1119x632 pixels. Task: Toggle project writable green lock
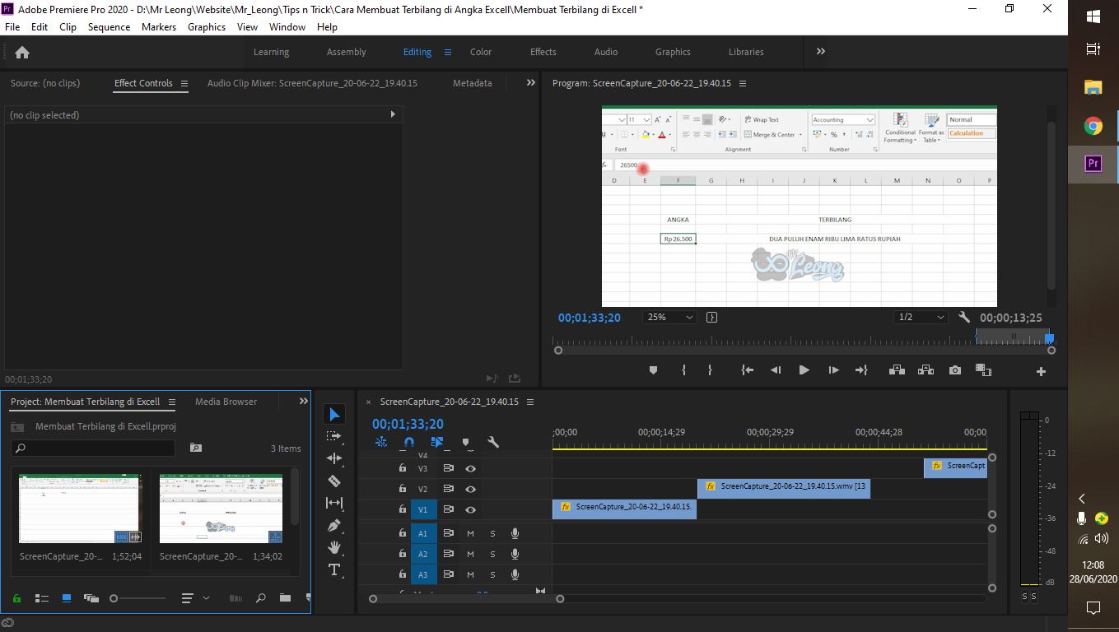coord(16,598)
